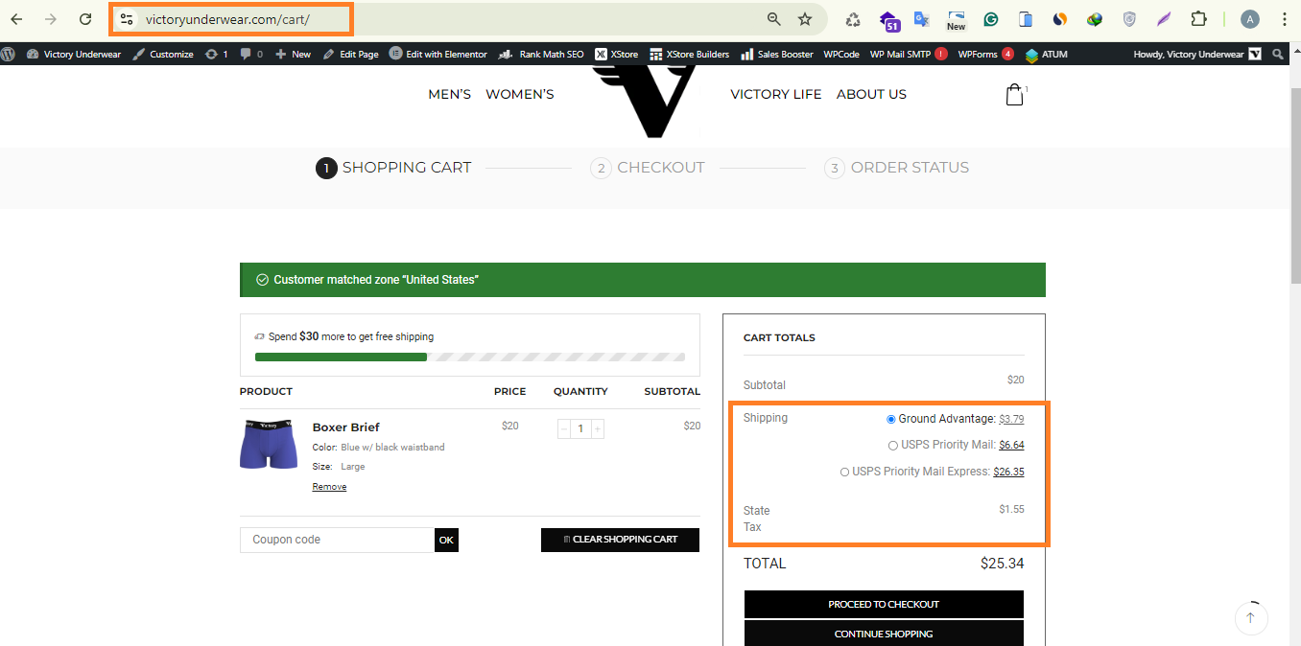Image resolution: width=1301 pixels, height=646 pixels.
Task: Open the WPCode menu
Action: (841, 54)
